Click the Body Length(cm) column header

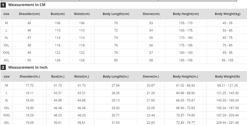[x=116, y=14]
